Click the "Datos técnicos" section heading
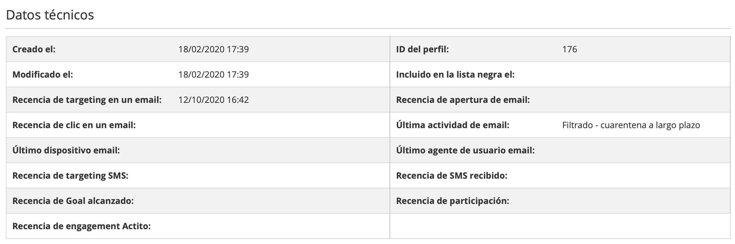The width and height of the screenshot is (735, 244). coord(50,15)
